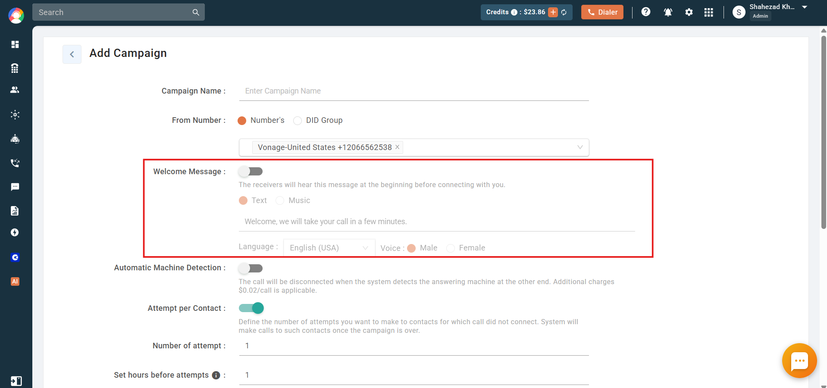Screen dimensions: 827x388
Task: Click the search magnifier icon
Action: coord(196,12)
